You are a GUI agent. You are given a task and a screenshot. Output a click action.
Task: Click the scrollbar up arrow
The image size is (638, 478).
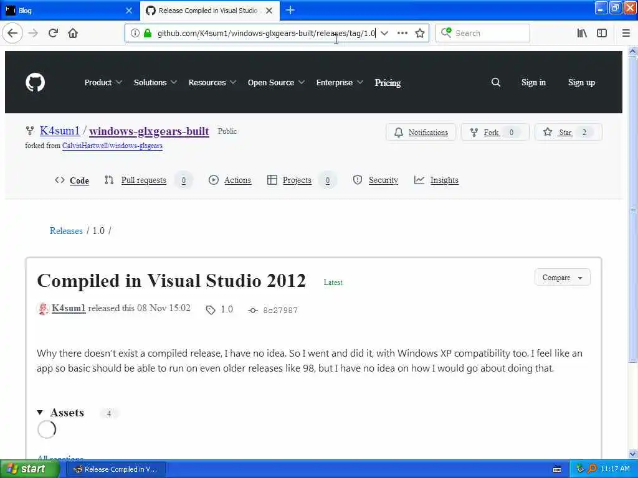[632, 51]
